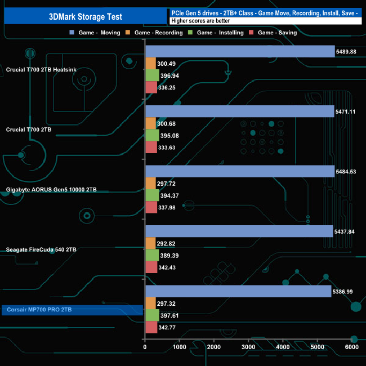Select 'Gigabyte AORUS Gen5 10000 2TB' label
Screen dimensions: 366x366
coord(51,190)
